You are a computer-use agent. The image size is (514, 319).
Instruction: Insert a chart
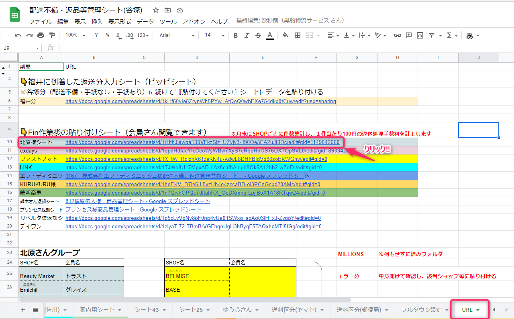click(420, 35)
